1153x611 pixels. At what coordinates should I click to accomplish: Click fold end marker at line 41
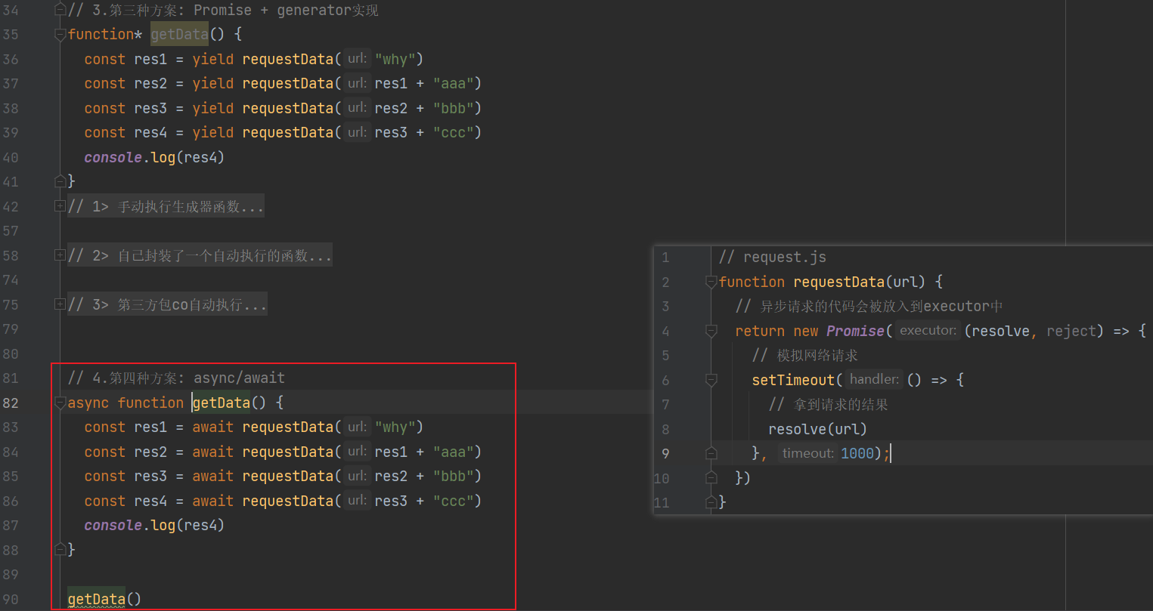click(60, 181)
